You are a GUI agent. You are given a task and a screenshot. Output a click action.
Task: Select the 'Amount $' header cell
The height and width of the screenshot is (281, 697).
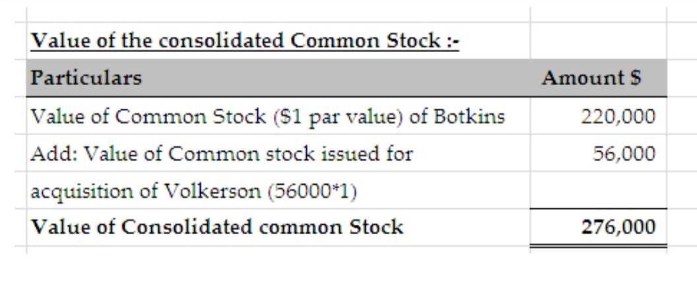(592, 78)
